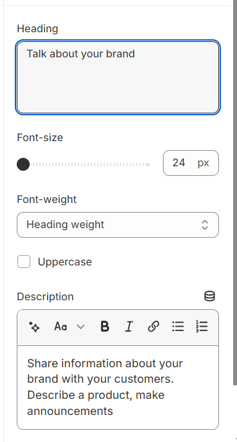Click the Heading label
Image resolution: width=237 pixels, height=442 pixels.
pyautogui.click(x=37, y=29)
